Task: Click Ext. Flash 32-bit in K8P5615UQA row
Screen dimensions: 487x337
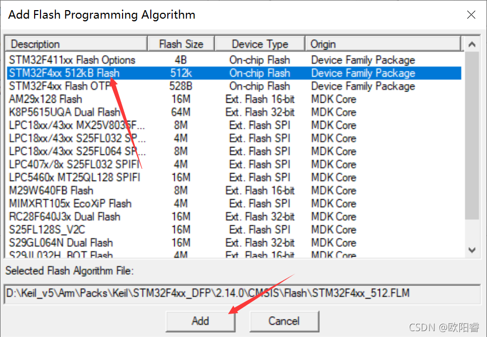Action: [260, 112]
